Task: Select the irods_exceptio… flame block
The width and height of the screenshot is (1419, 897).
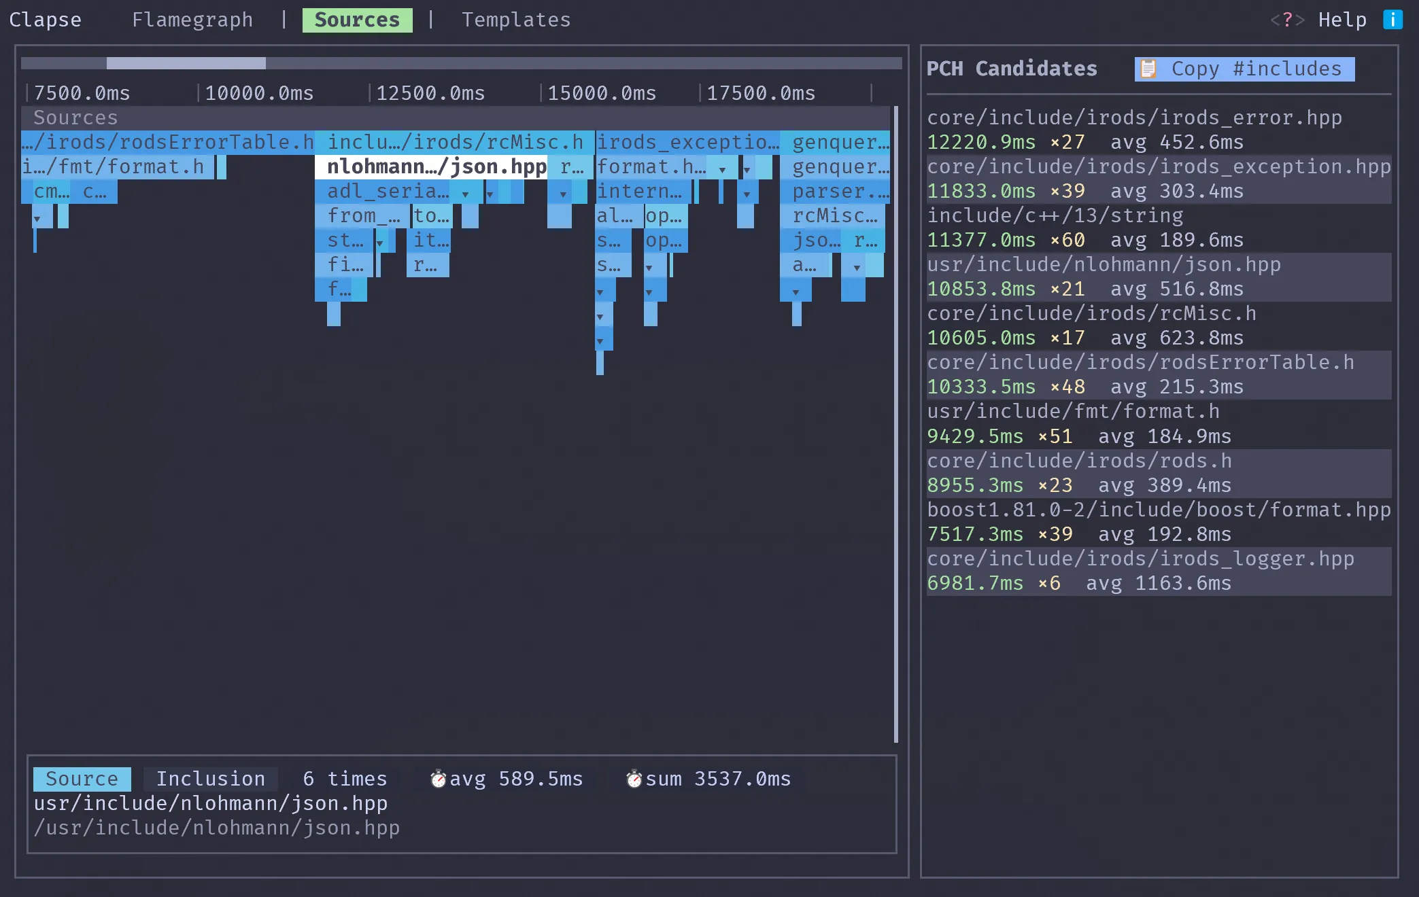Action: coord(687,142)
